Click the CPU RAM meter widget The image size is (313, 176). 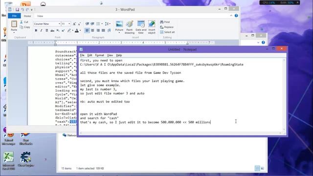pyautogui.click(x=279, y=2)
